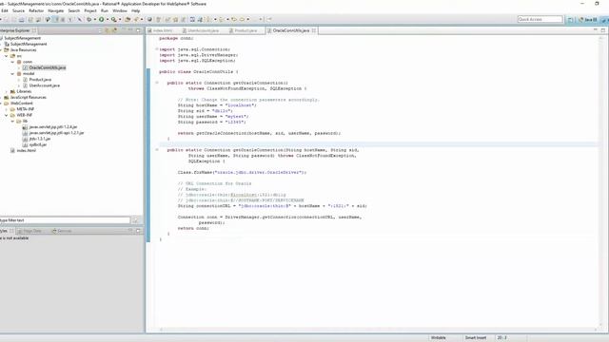Click the Quick Access search field

click(x=540, y=19)
